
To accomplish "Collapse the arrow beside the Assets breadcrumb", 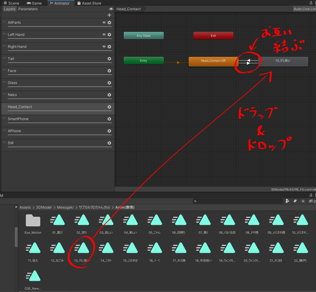I will [x=16, y=207].
